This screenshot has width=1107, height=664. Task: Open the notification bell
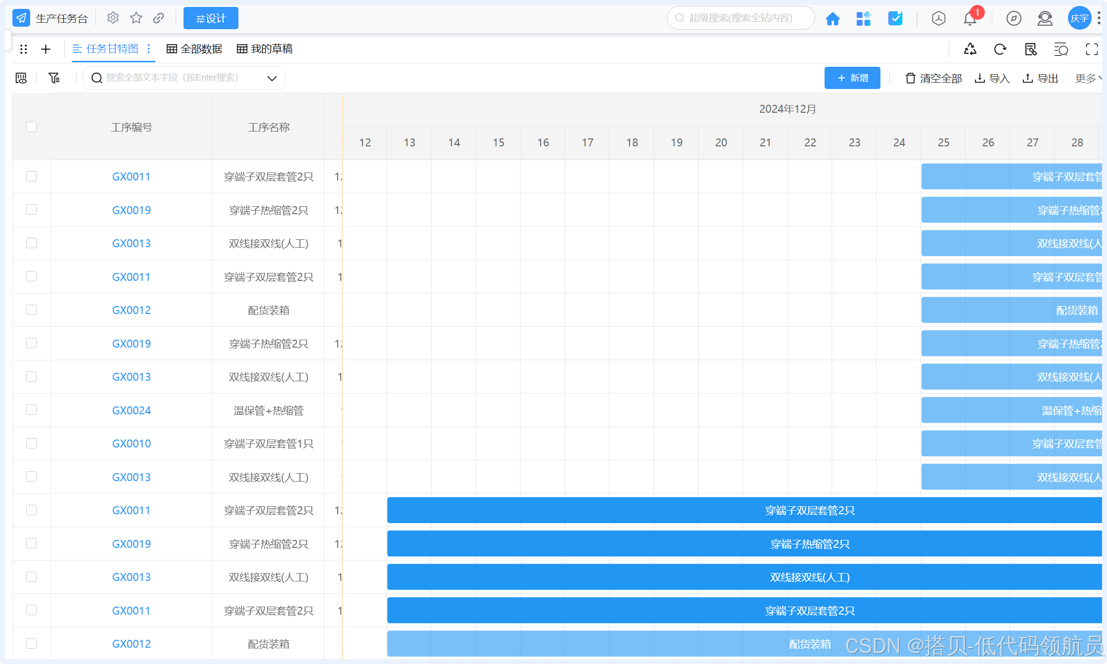[x=969, y=19]
